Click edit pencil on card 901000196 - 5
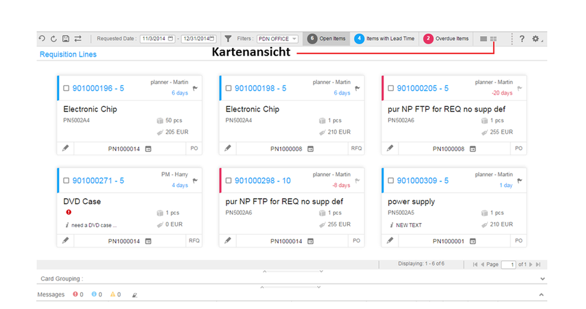586x309 pixels. [x=66, y=148]
